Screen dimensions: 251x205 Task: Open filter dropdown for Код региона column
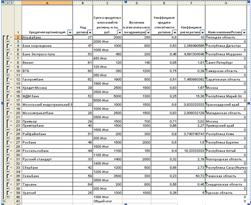click(90, 32)
